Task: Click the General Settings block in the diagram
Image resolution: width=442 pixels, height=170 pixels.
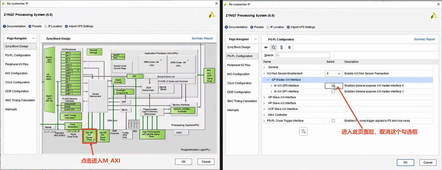Action: point(94,51)
